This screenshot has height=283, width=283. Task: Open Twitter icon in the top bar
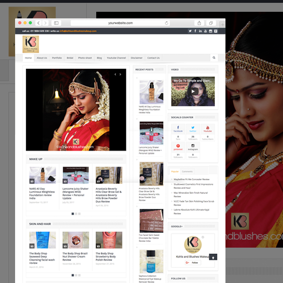pyautogui.click(x=190, y=31)
